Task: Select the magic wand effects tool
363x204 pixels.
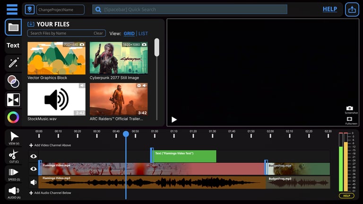Action: (13, 63)
